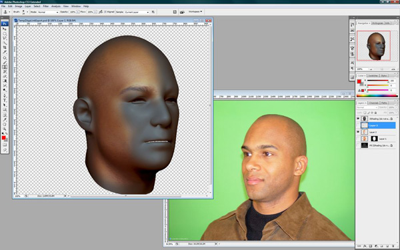Click the foreground color swatch in toolbox

[3, 138]
